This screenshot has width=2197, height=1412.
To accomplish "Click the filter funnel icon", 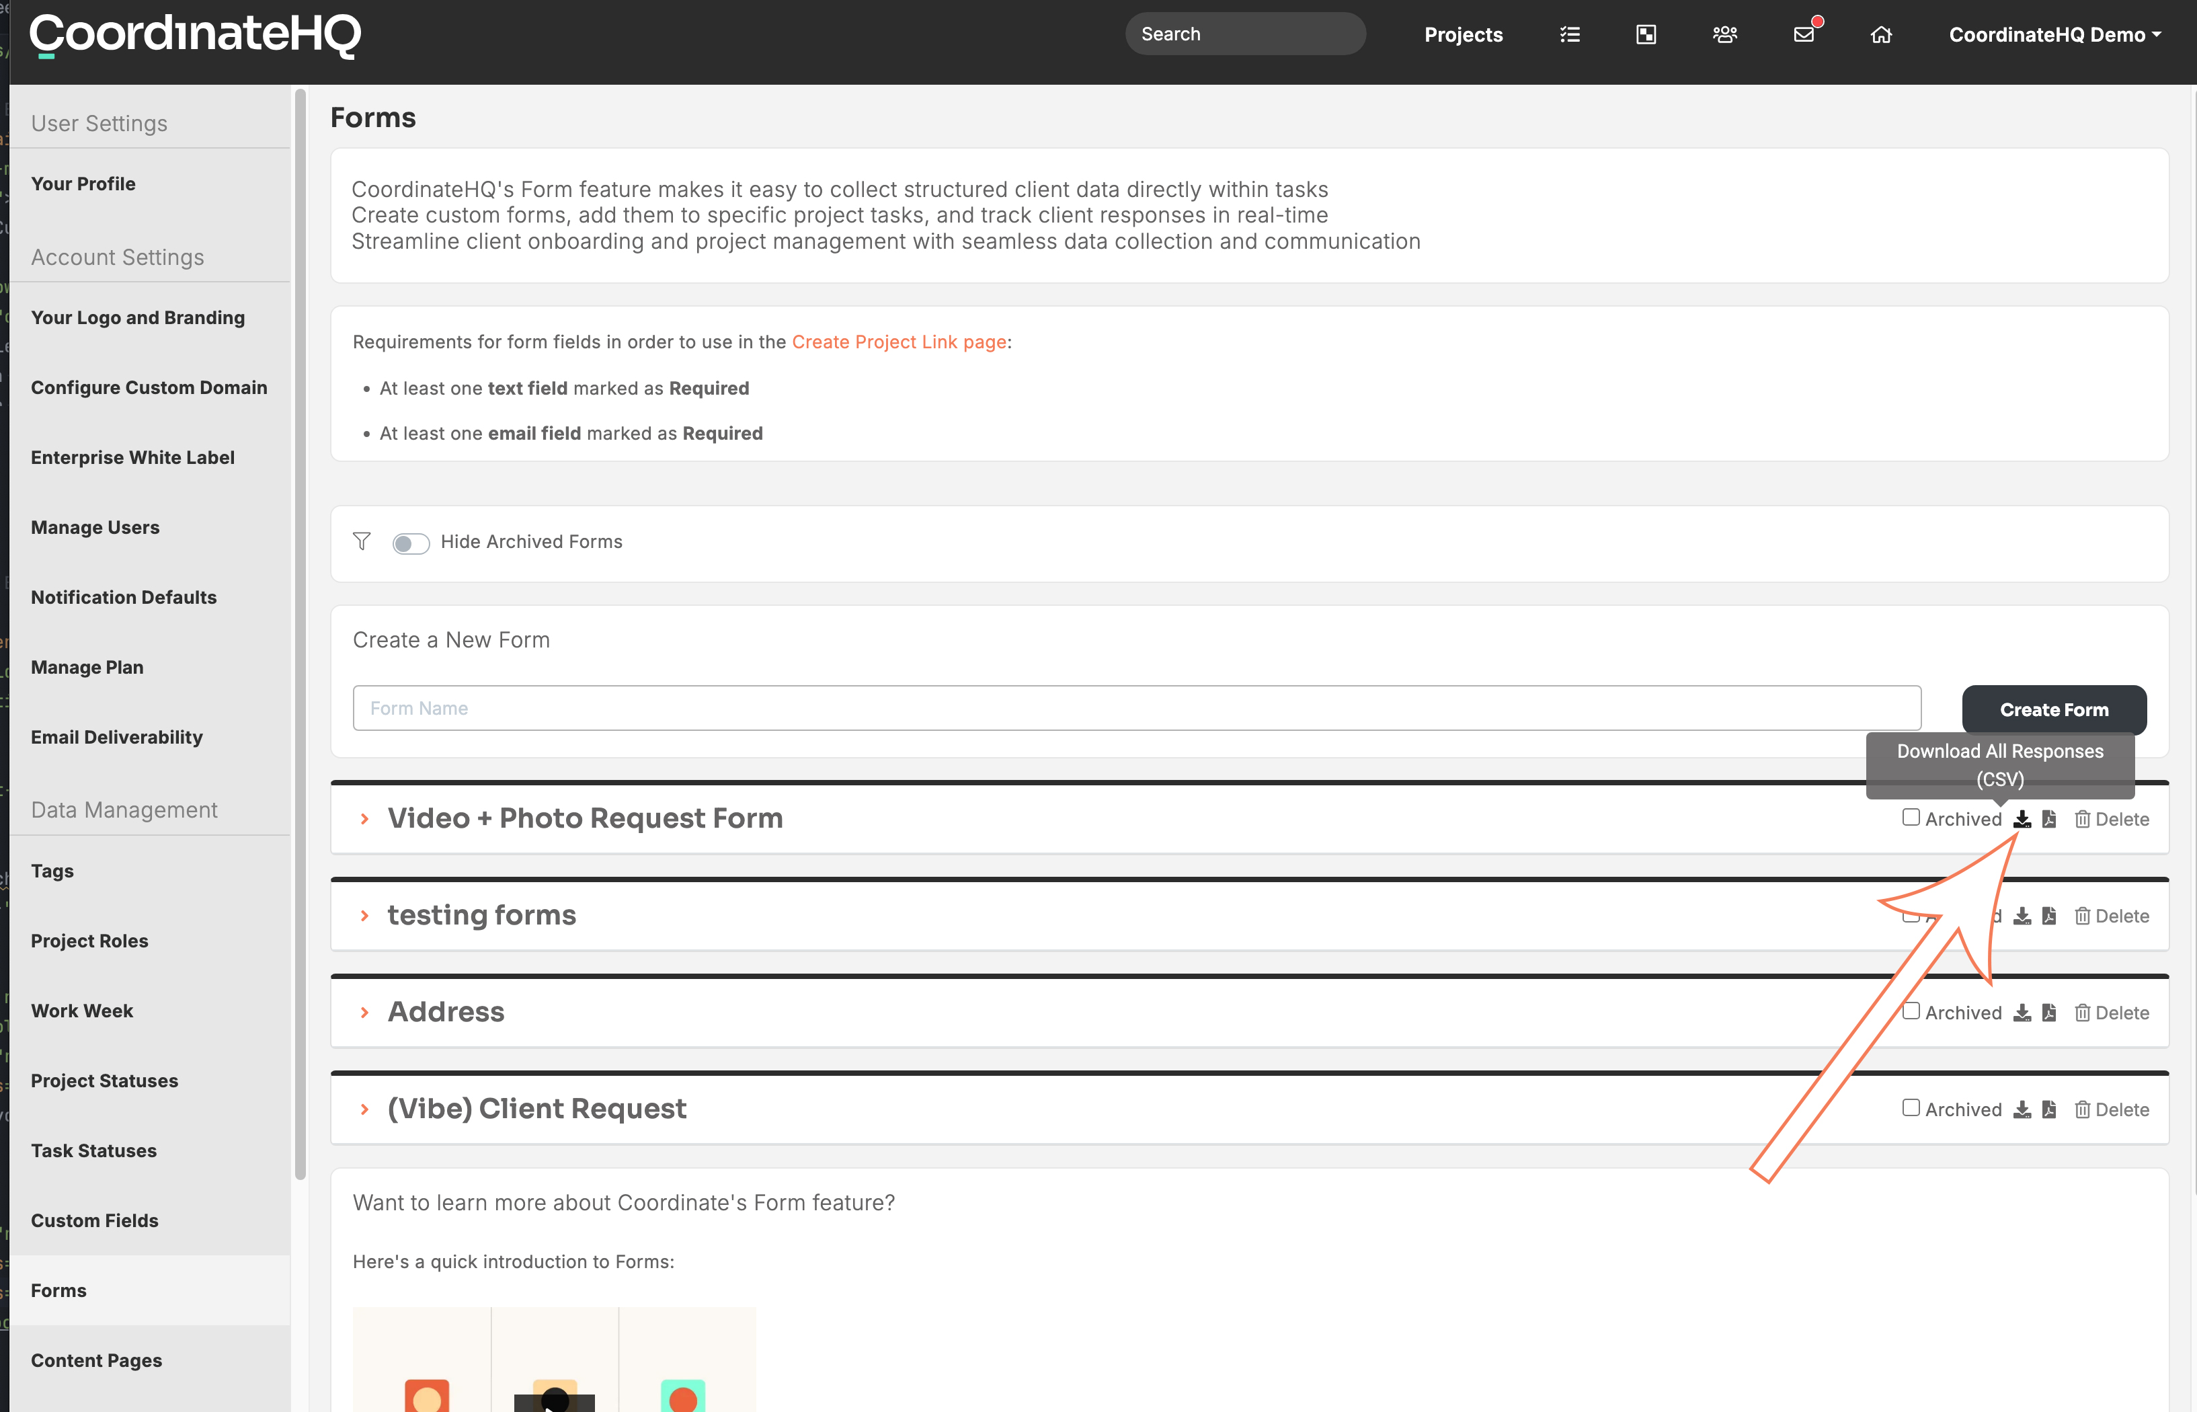I will 361,542.
